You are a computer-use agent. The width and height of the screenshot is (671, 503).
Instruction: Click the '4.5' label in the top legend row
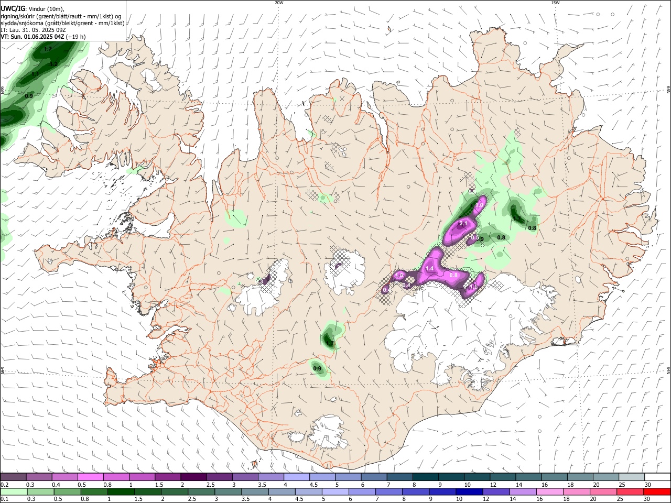pyautogui.click(x=313, y=485)
